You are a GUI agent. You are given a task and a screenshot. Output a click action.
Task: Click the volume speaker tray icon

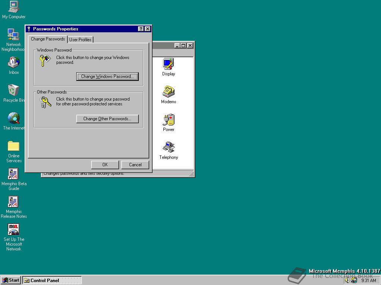coord(347,281)
